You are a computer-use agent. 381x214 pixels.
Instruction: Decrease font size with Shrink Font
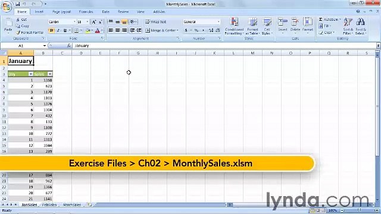(x=101, y=22)
